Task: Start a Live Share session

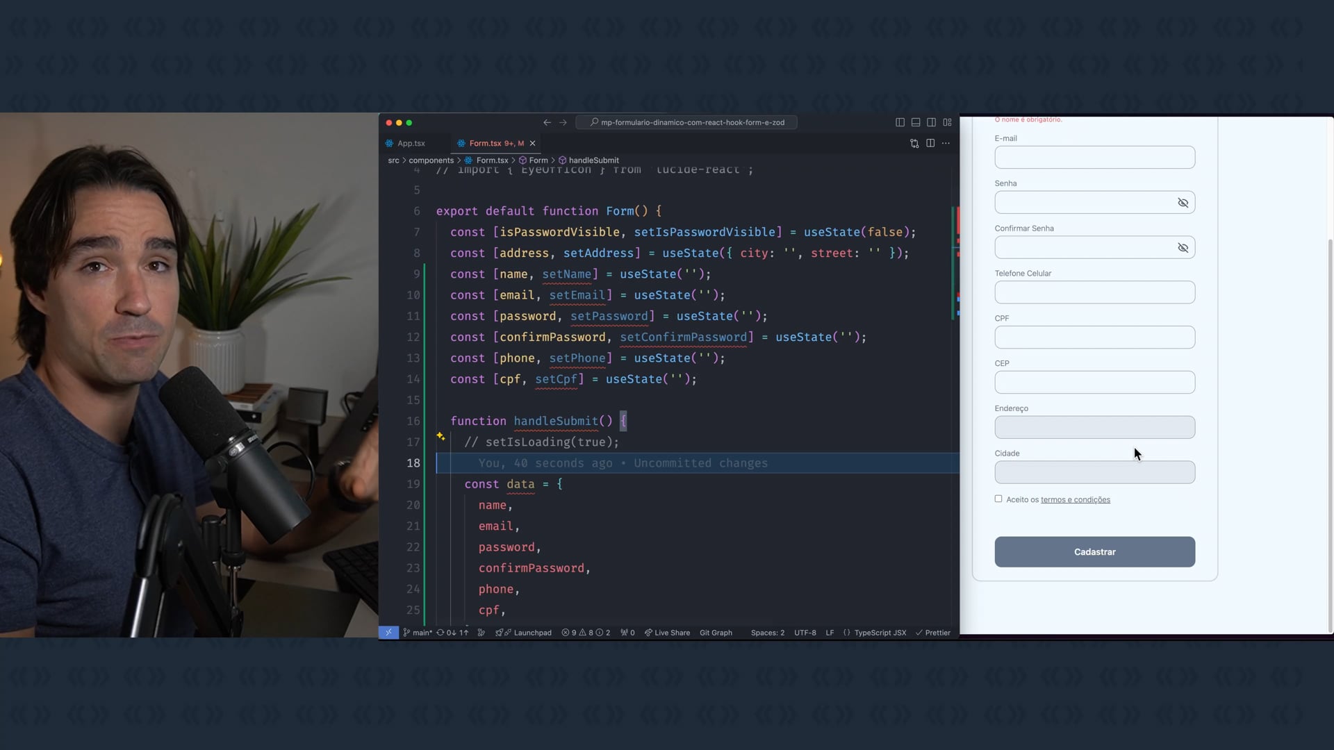Action: click(667, 633)
